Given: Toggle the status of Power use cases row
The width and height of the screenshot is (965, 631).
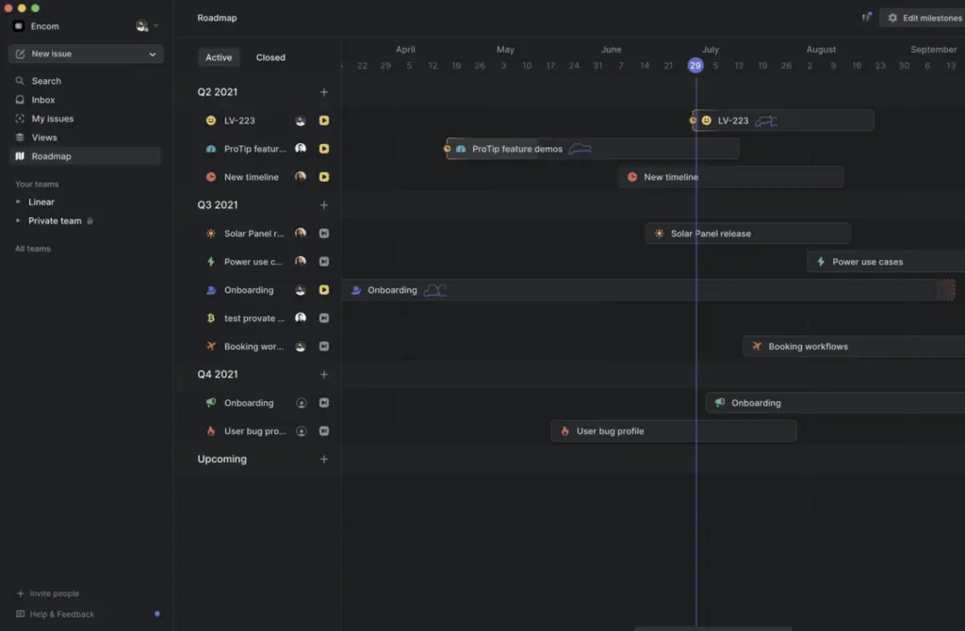Looking at the screenshot, I should [x=324, y=262].
